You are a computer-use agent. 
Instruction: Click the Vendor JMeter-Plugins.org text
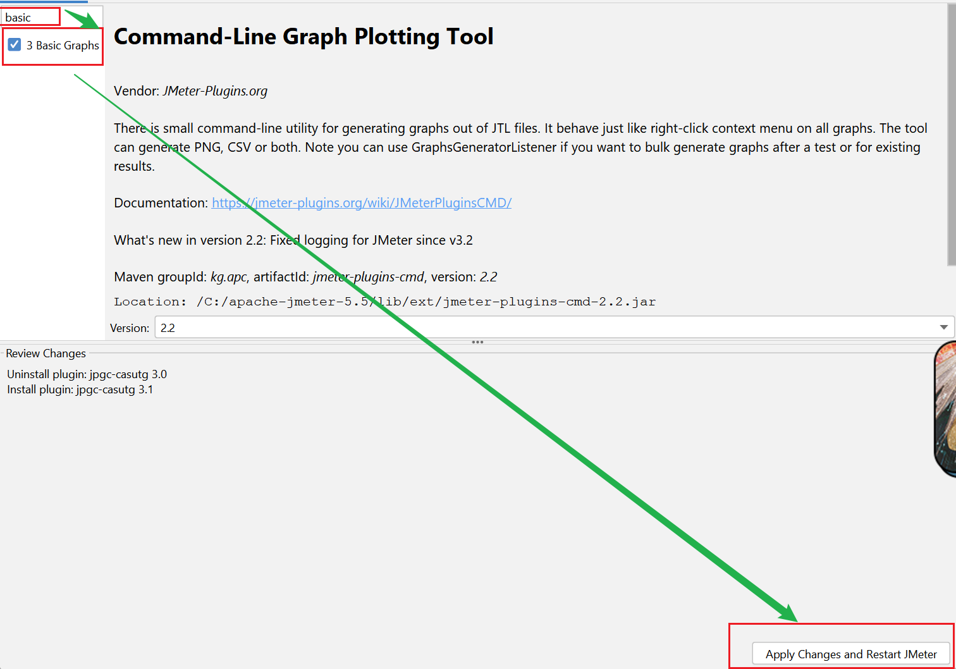tap(190, 91)
